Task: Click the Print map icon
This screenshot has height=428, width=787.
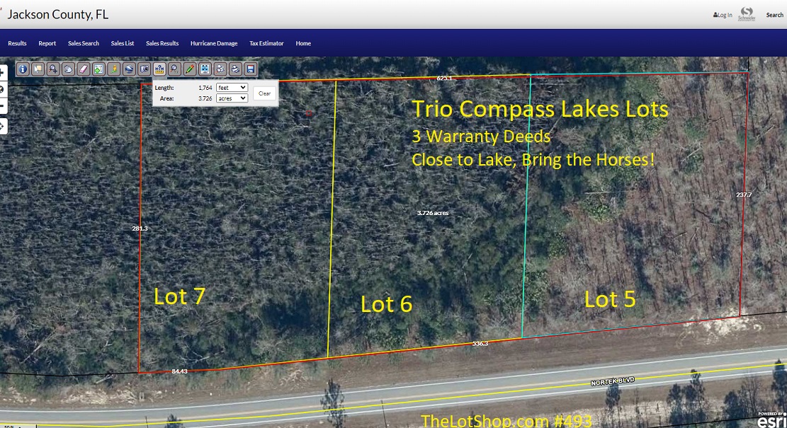Action: (x=234, y=69)
